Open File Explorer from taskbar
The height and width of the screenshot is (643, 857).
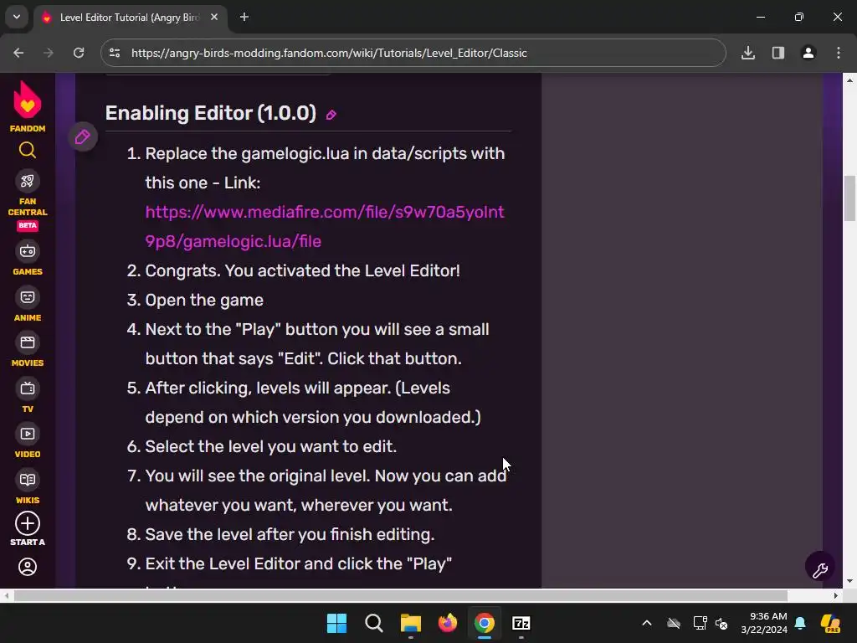(410, 623)
